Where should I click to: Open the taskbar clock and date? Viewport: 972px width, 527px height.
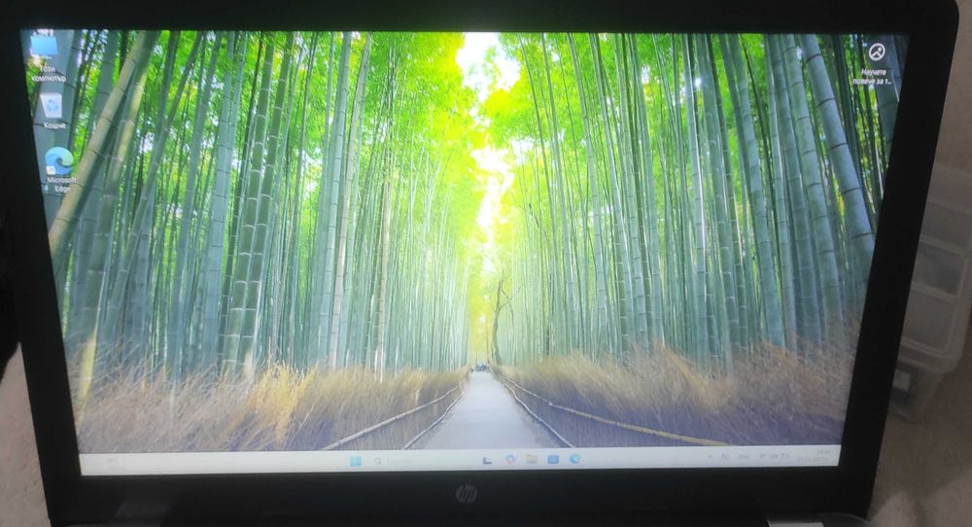814,456
